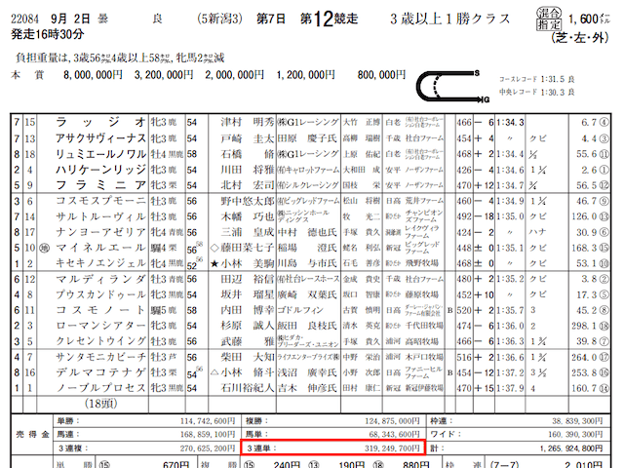Image resolution: width=624 pixels, height=468 pixels.
Task: Click fourth prize 1,200,000円
Action: click(305, 75)
